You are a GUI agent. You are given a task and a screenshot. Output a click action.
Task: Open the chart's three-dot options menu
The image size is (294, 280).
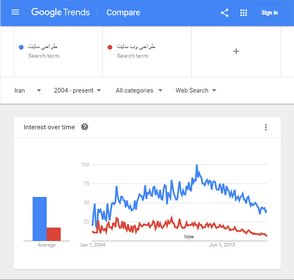click(x=266, y=127)
